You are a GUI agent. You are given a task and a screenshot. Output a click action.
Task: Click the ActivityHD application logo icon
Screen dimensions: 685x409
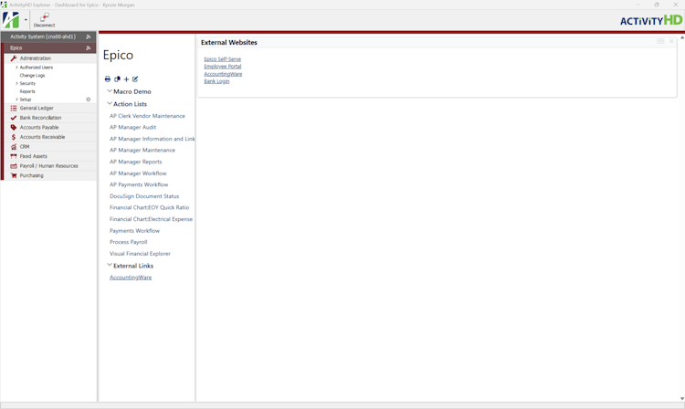pyautogui.click(x=11, y=20)
